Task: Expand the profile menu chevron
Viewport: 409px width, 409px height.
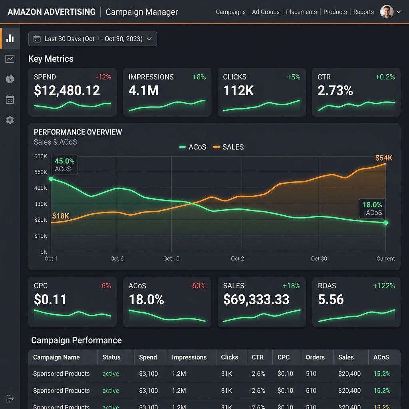Action: coord(399,12)
